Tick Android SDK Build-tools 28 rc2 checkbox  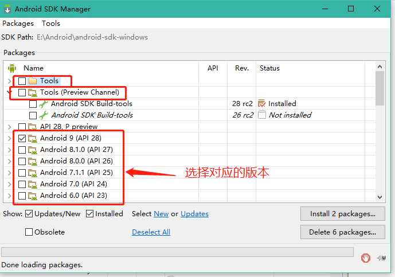pyautogui.click(x=33, y=104)
